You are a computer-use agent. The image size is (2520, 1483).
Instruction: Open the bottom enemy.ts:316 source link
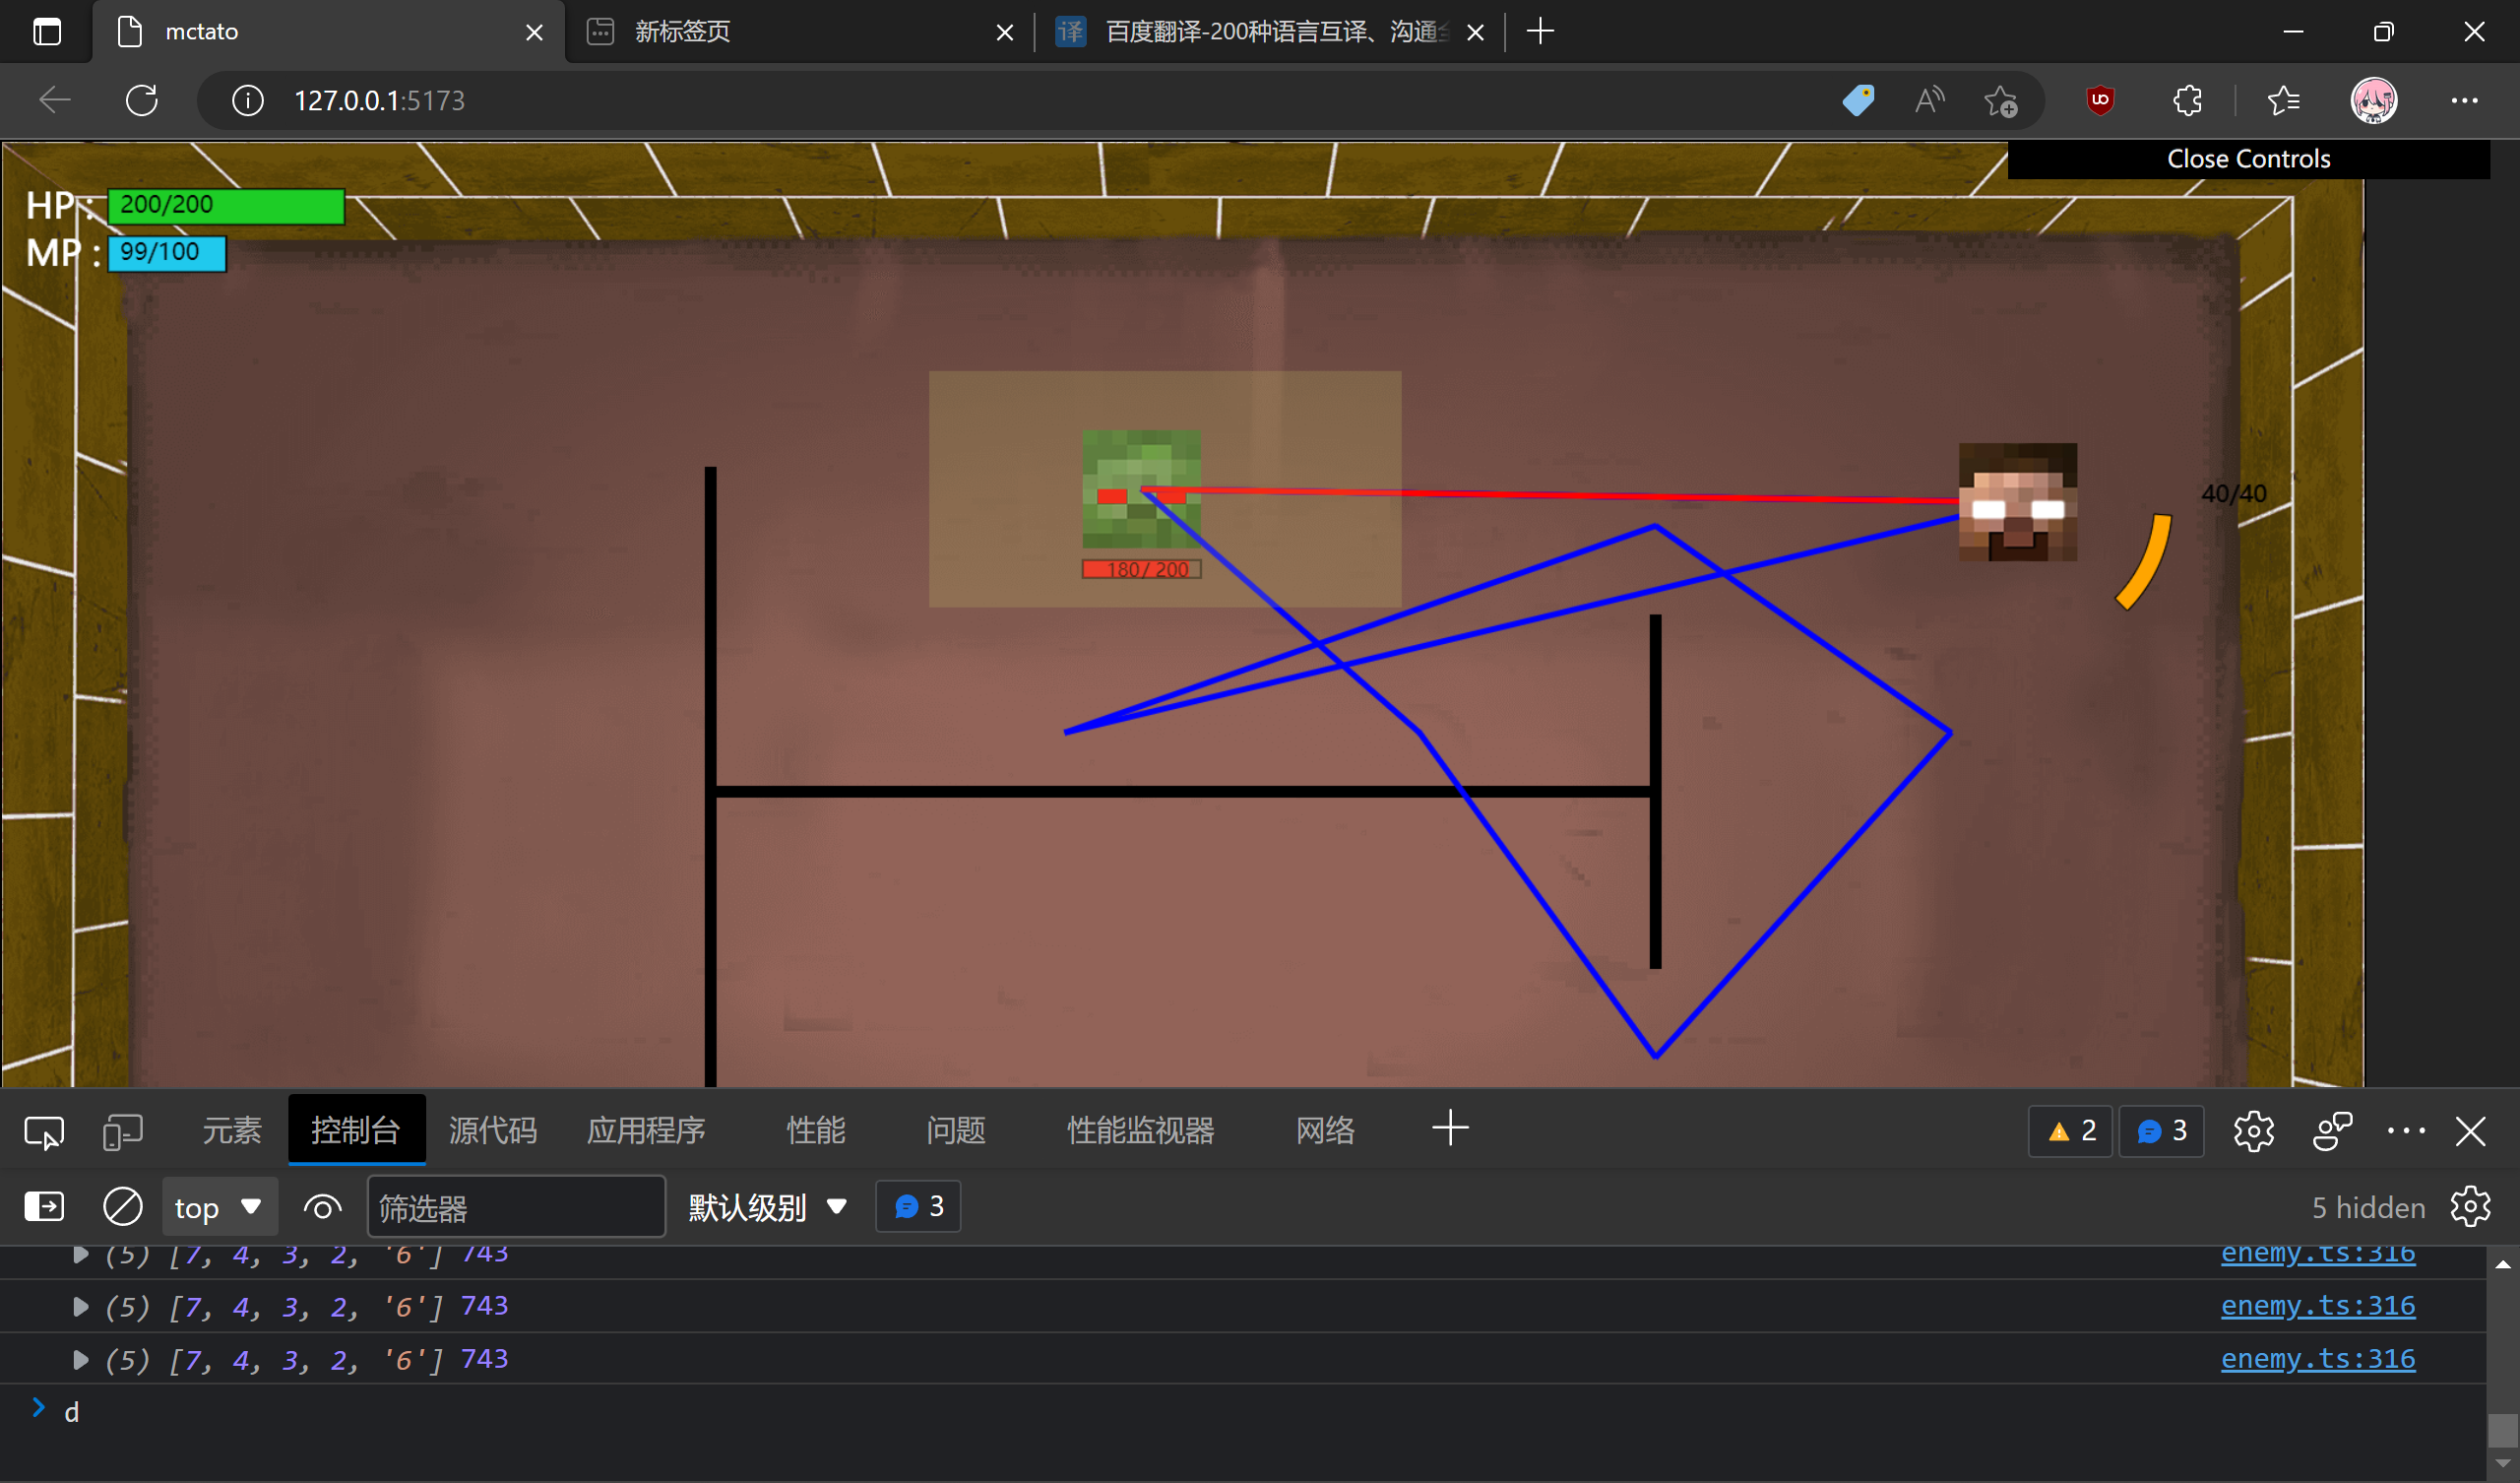2317,1359
